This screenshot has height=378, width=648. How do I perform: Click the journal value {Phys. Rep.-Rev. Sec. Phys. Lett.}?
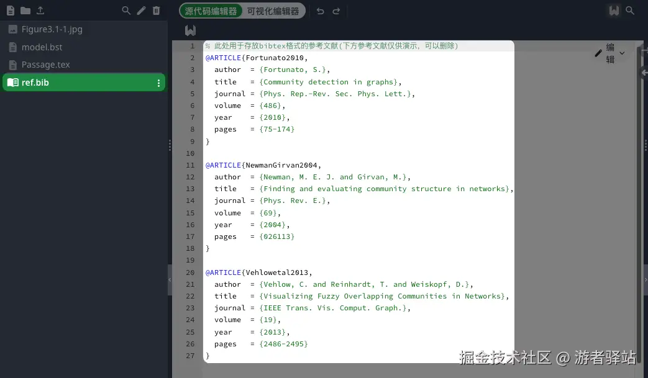[335, 94]
